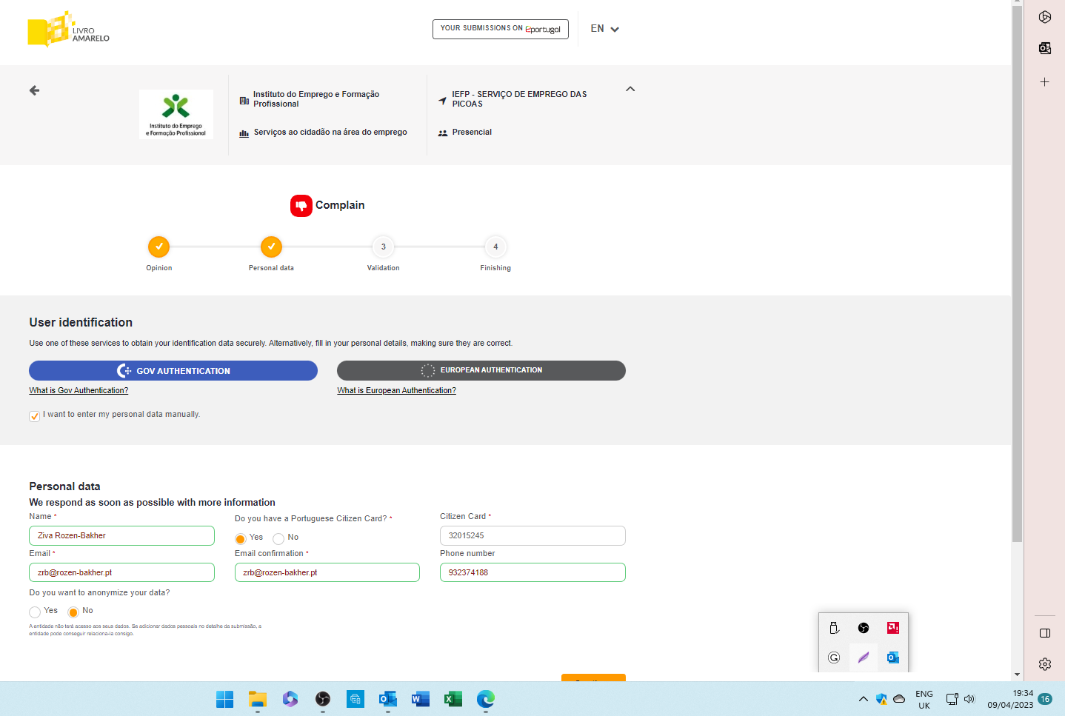Collapse the hidden system tray icons chevron
Viewport: 1065px width, 716px height.
863,699
